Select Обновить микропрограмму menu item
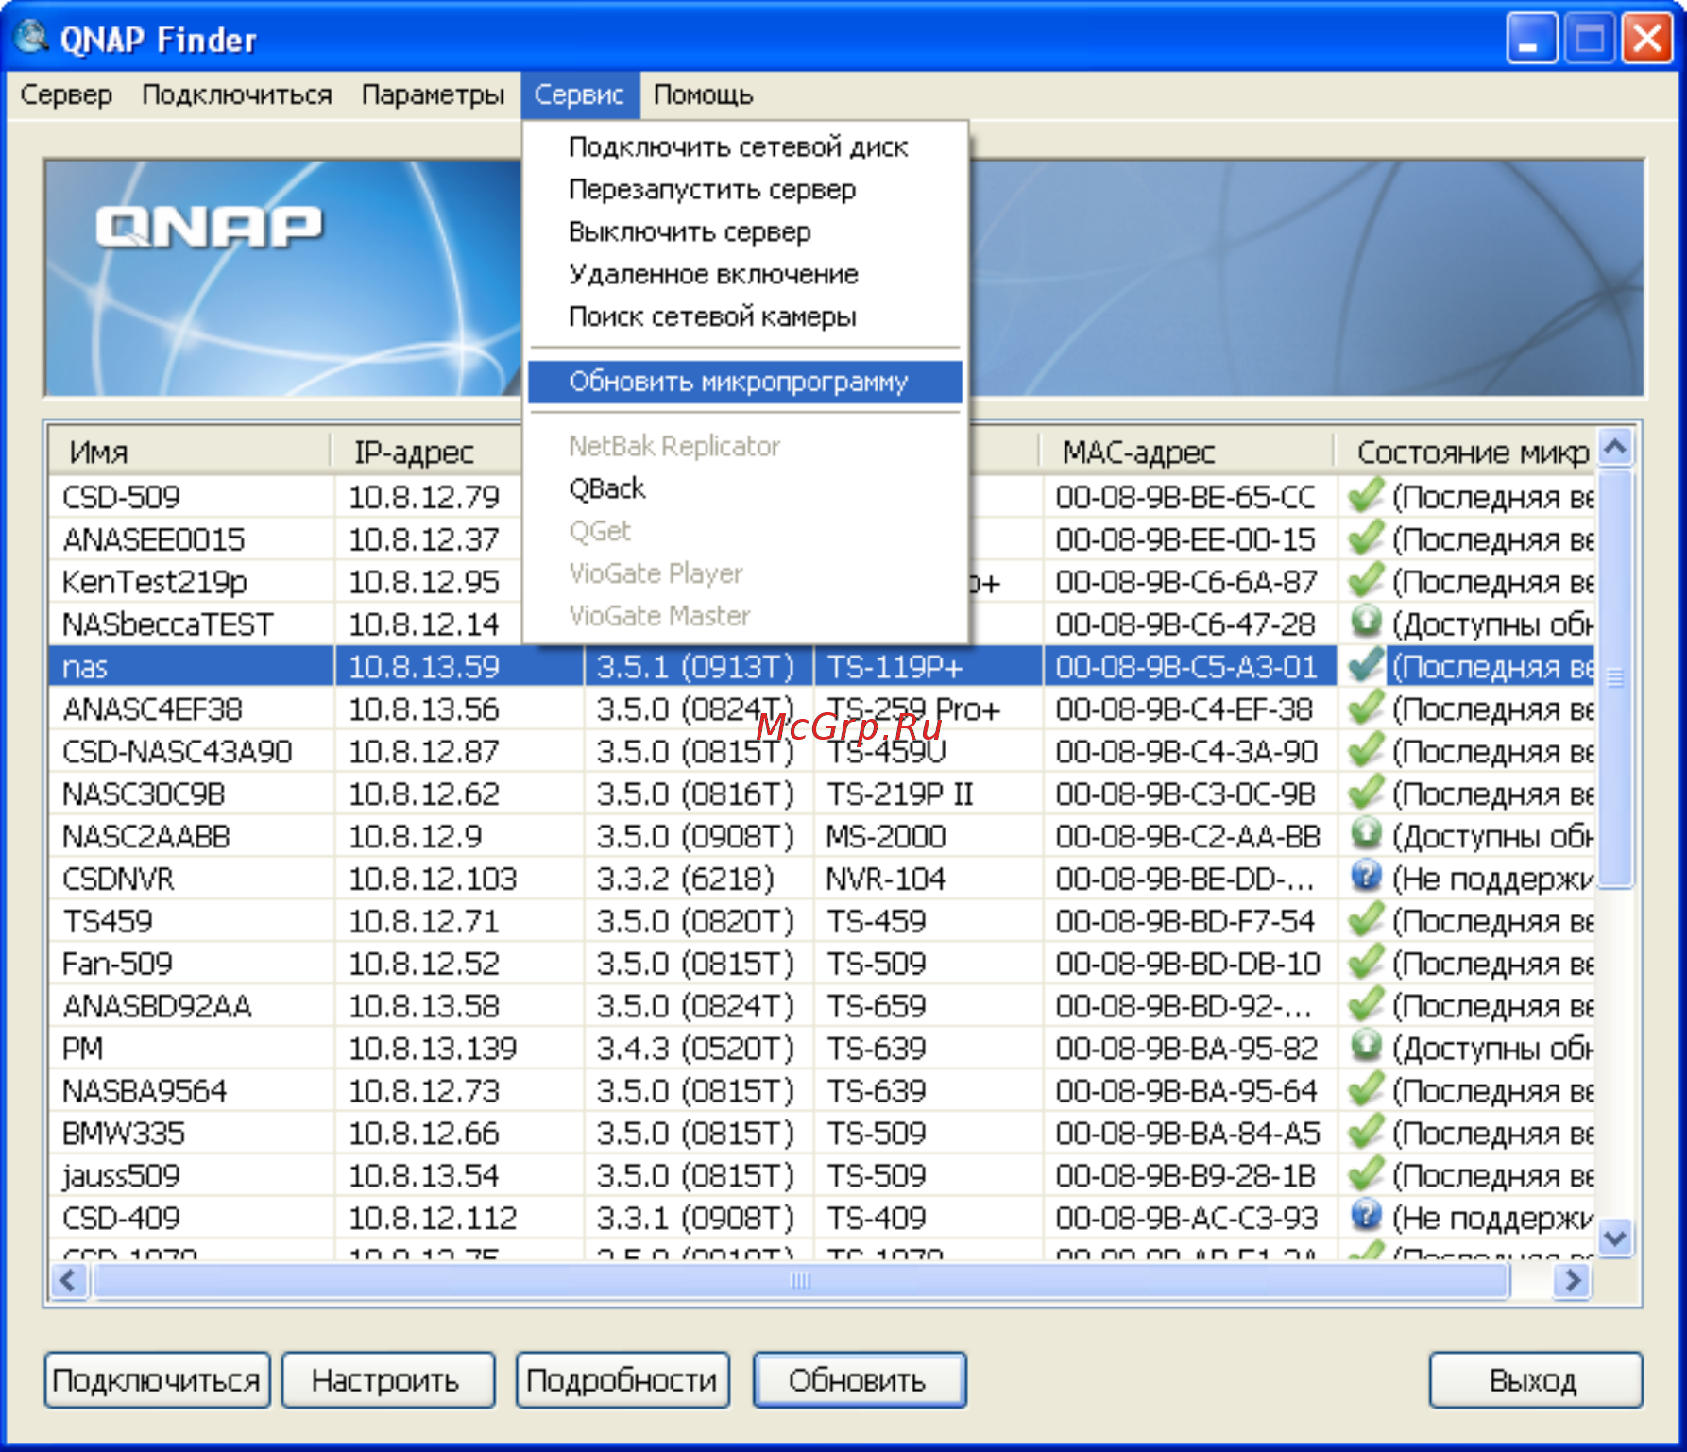 click(x=745, y=382)
